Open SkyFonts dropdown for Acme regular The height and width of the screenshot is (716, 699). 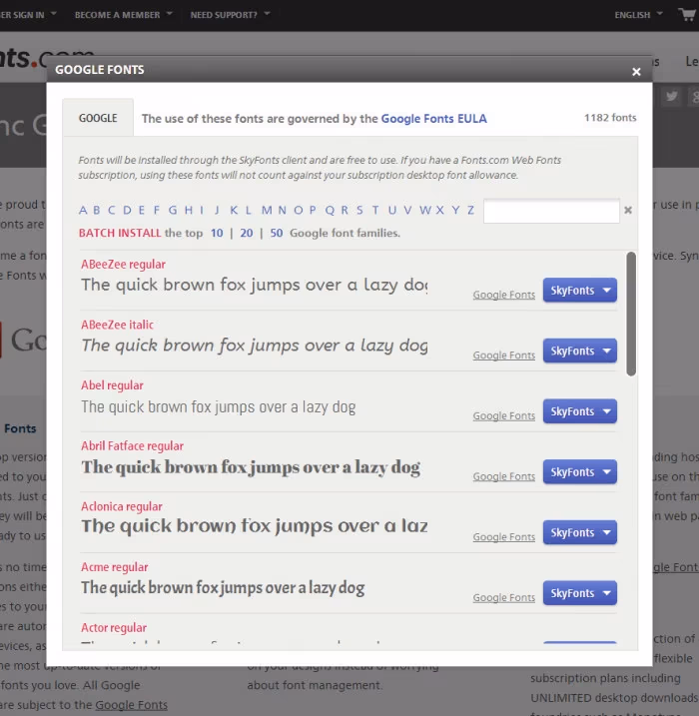point(580,593)
